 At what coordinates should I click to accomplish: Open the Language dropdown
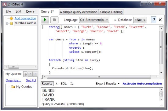click(94, 20)
